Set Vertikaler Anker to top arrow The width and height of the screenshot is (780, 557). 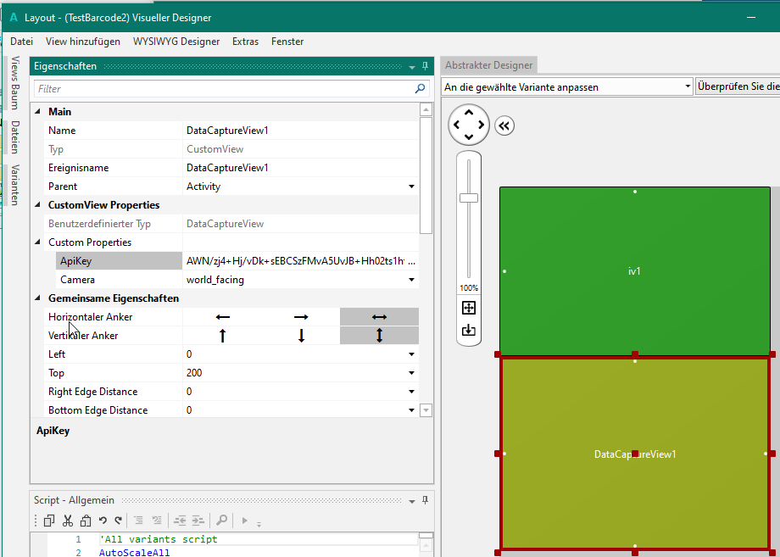pyautogui.click(x=223, y=336)
